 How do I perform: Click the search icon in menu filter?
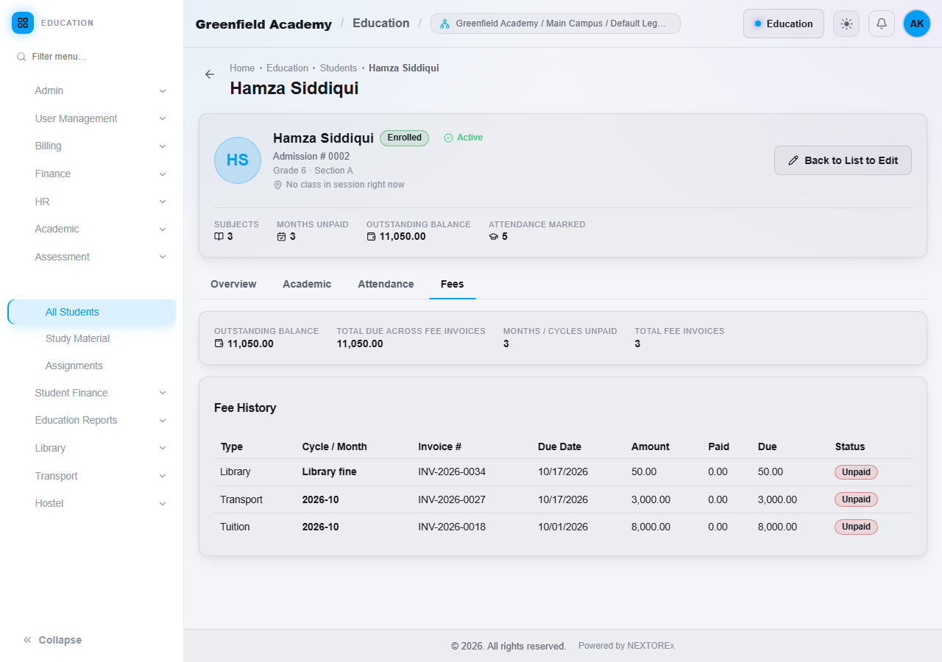(21, 57)
